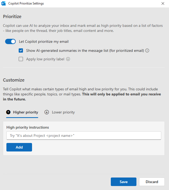169x190 pixels.
Task: Click the black up-arrow Higher priority icon
Action: point(8,112)
